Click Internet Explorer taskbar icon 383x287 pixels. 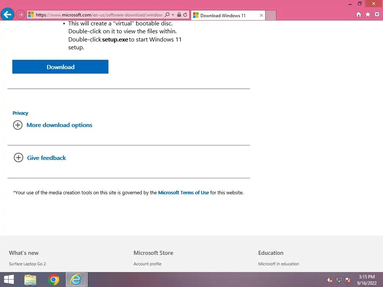tap(76, 280)
